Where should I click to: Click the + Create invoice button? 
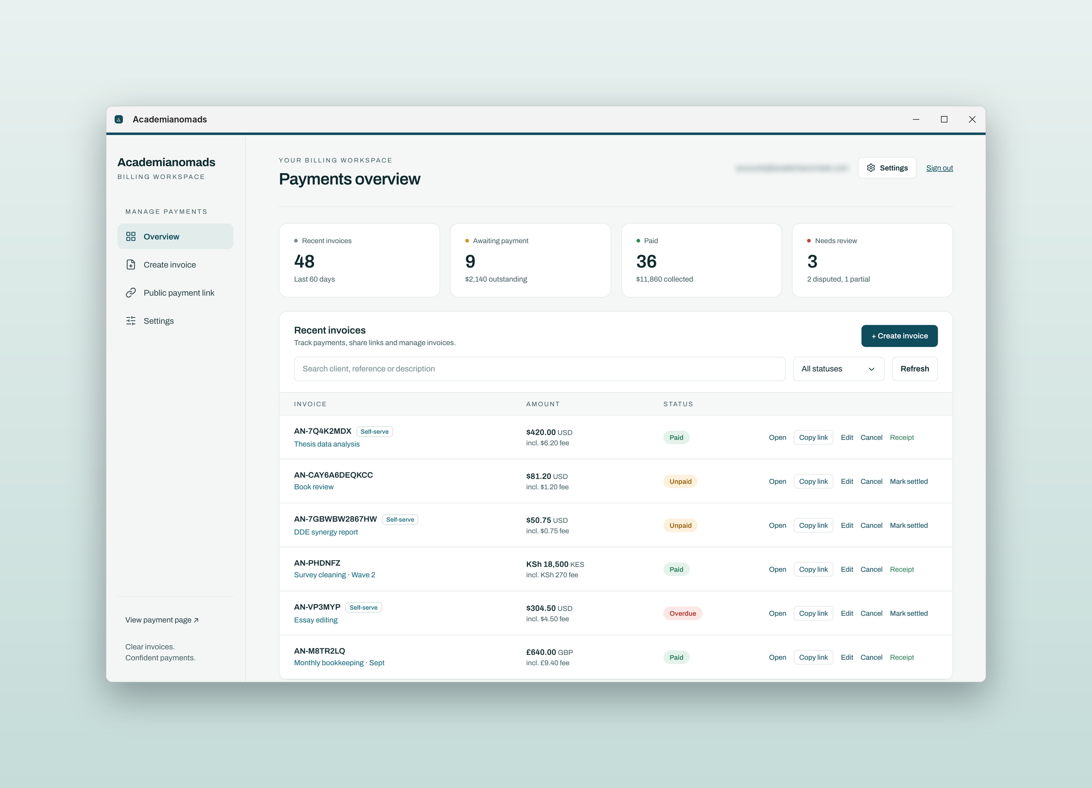pos(900,336)
